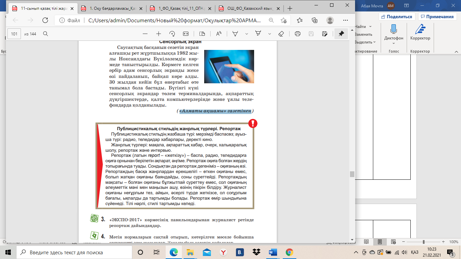Switch PDF page view layout

click(x=202, y=34)
